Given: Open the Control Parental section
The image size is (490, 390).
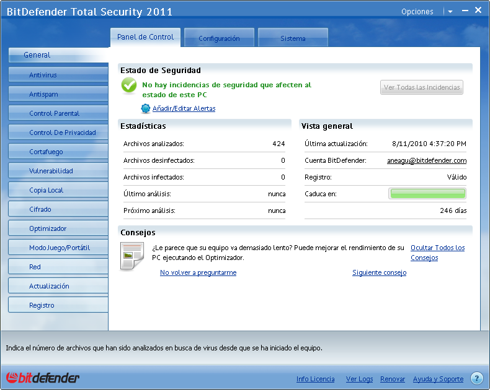Looking at the screenshot, I should (x=58, y=113).
